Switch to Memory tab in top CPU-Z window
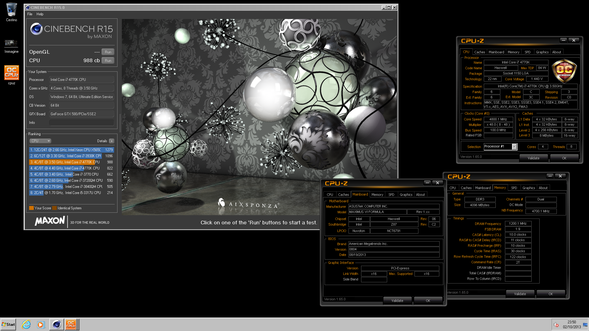The image size is (589, 331). click(x=514, y=52)
